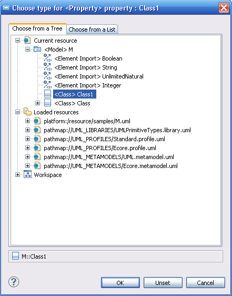Click the Class1 class icon in tree
Screen dimensions: 232x296
click(x=47, y=94)
